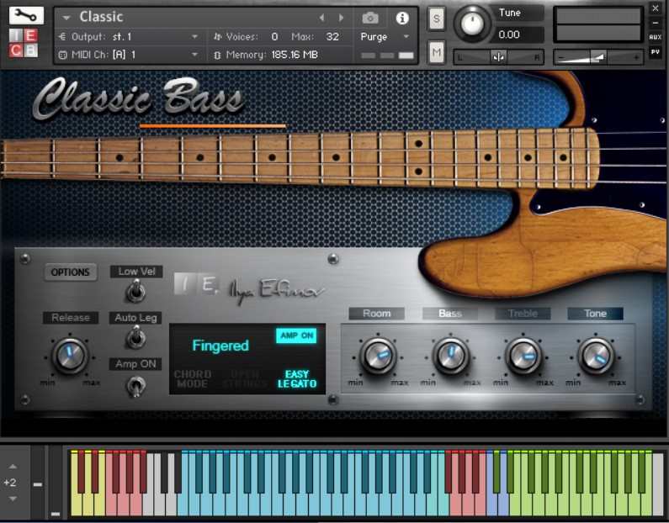Select EASY LEGATO mode in display

[297, 378]
